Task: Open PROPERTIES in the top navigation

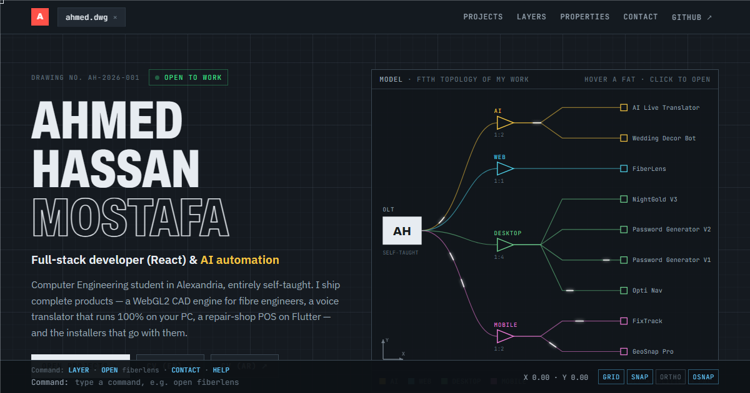Action: [x=585, y=17]
